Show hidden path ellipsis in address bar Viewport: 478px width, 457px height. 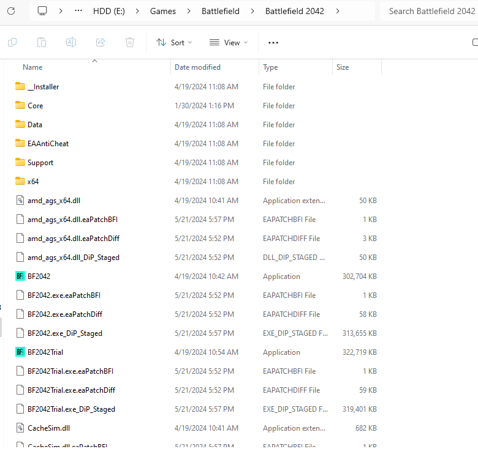(78, 11)
